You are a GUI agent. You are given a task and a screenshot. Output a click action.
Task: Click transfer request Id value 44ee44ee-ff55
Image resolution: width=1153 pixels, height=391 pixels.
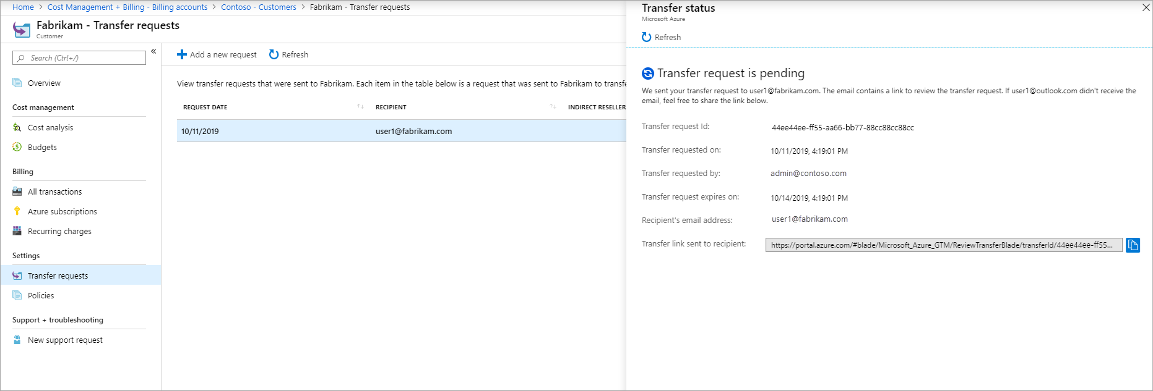click(x=842, y=128)
